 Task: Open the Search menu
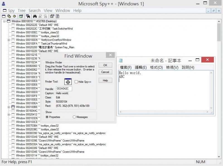point(35,11)
